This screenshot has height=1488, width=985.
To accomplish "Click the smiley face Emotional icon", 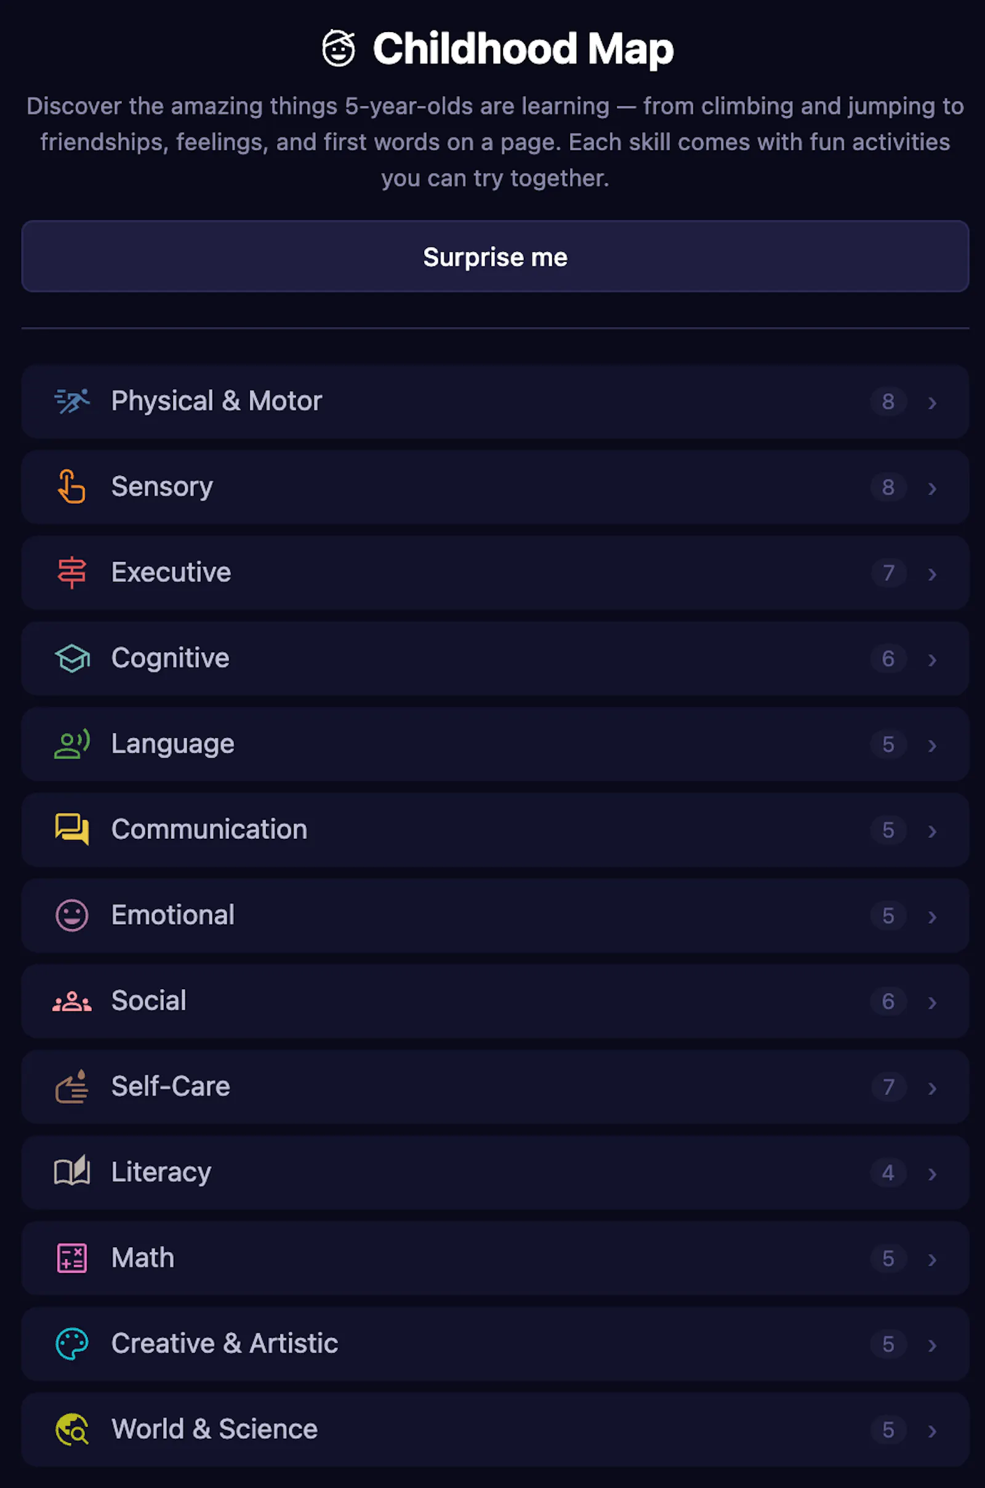I will coord(71,915).
